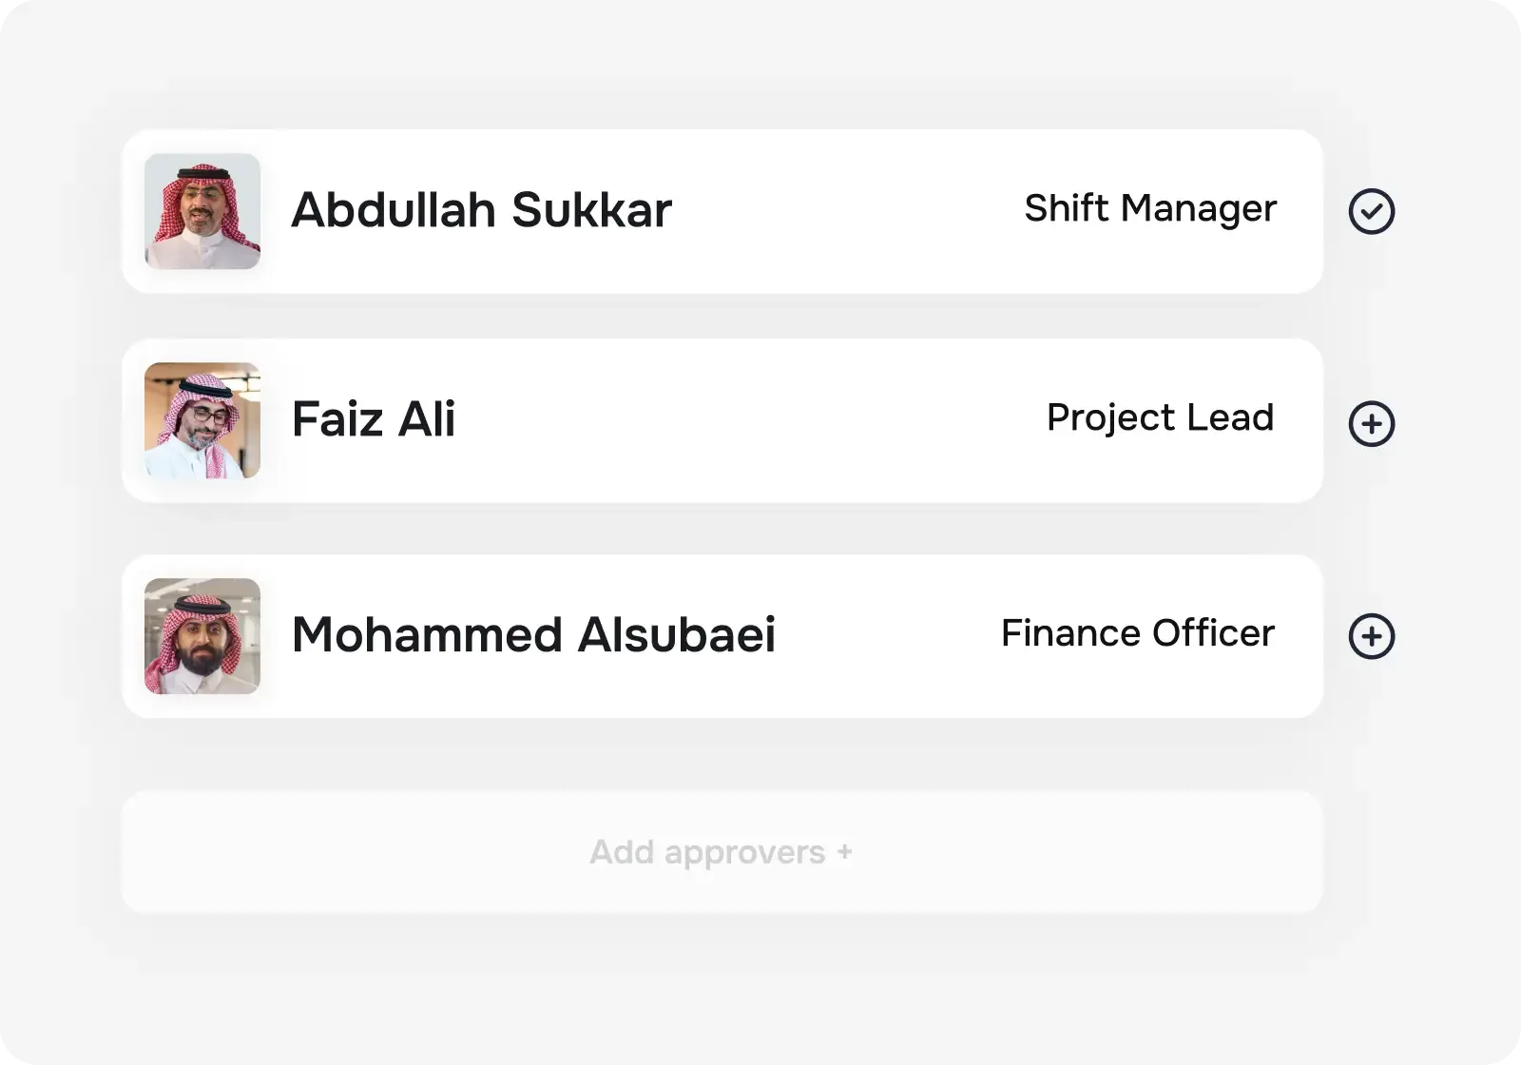The height and width of the screenshot is (1065, 1521).
Task: Open the Finance Officer role selector
Action: [x=1138, y=633]
